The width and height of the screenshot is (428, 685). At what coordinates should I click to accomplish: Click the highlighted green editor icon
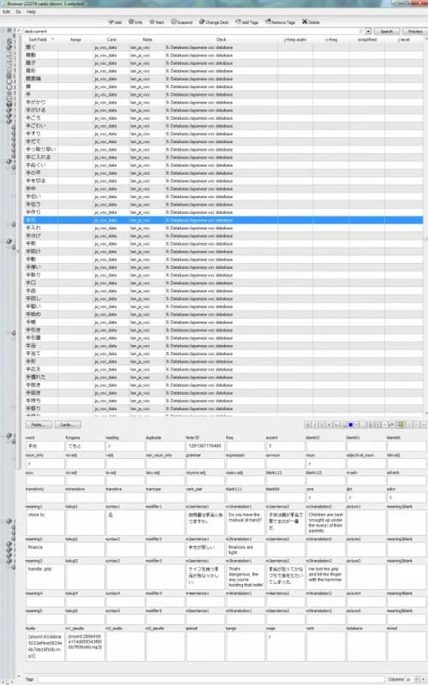[401, 425]
